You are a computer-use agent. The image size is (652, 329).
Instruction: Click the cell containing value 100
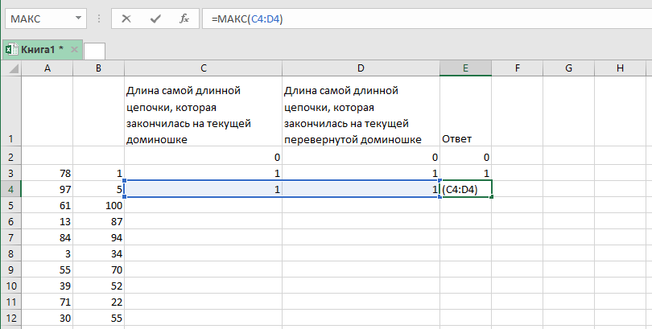tap(98, 205)
